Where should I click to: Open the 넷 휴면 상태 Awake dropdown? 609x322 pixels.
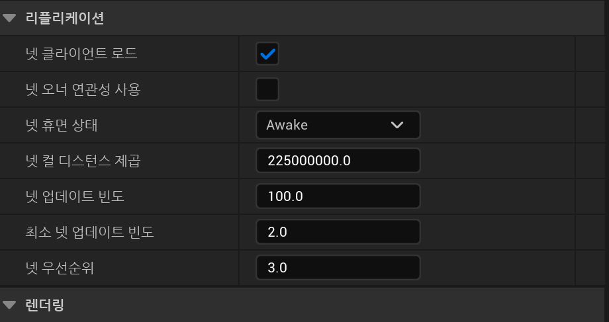[338, 125]
